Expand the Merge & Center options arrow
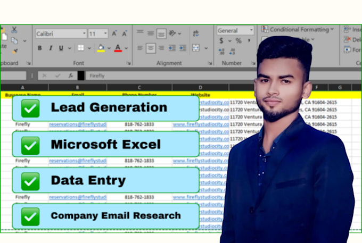Viewport: 362px width, 243px height. pos(206,48)
